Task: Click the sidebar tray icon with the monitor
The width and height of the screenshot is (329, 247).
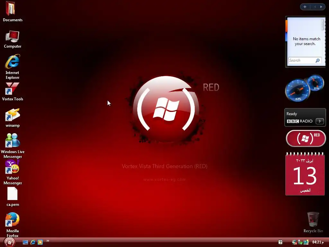Action: pos(306,242)
